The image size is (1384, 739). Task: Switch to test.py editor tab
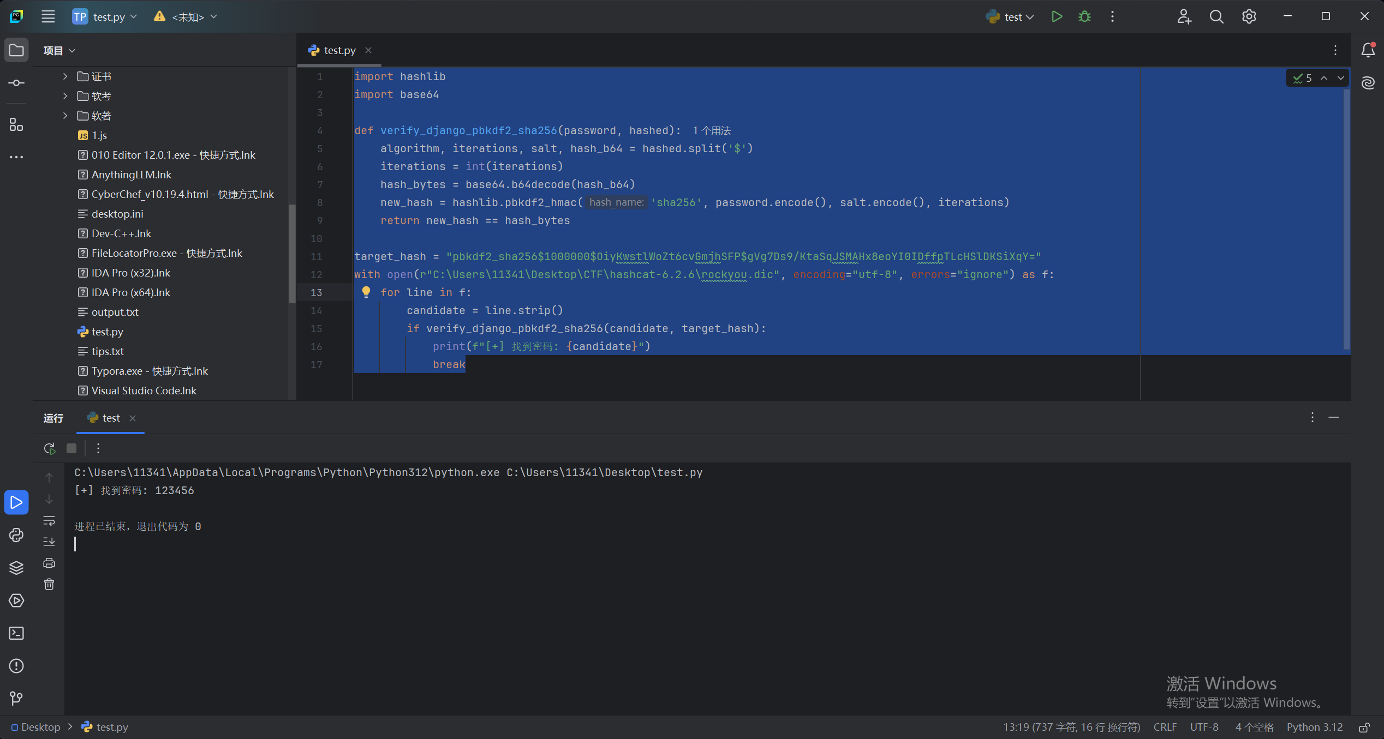click(339, 50)
